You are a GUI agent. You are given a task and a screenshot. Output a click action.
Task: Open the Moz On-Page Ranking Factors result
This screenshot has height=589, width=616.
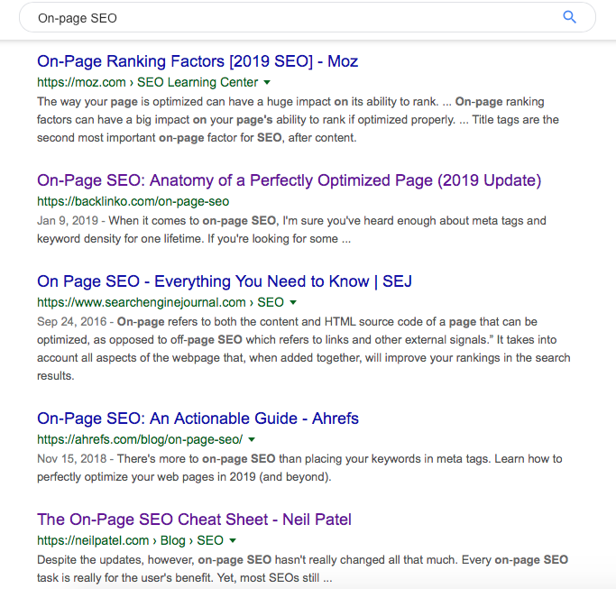[x=198, y=61]
